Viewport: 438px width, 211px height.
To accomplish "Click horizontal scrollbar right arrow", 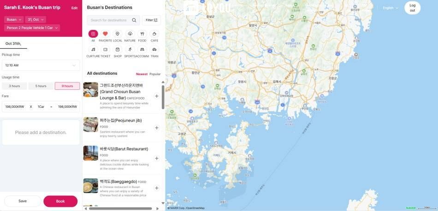I will (158, 209).
